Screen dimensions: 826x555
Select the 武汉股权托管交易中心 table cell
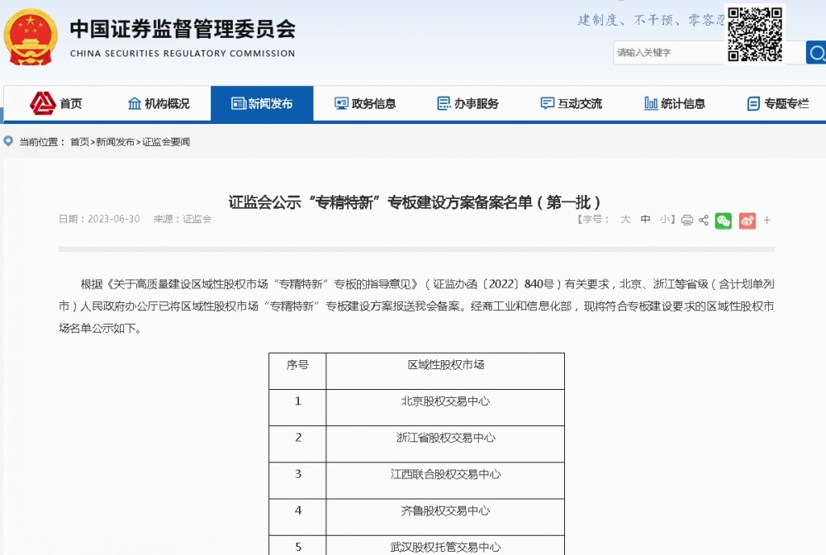[x=446, y=547]
